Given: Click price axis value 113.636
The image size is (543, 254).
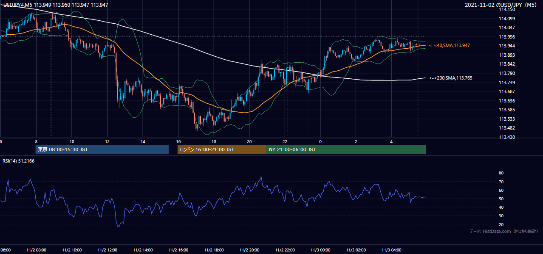Looking at the screenshot, I should point(506,101).
